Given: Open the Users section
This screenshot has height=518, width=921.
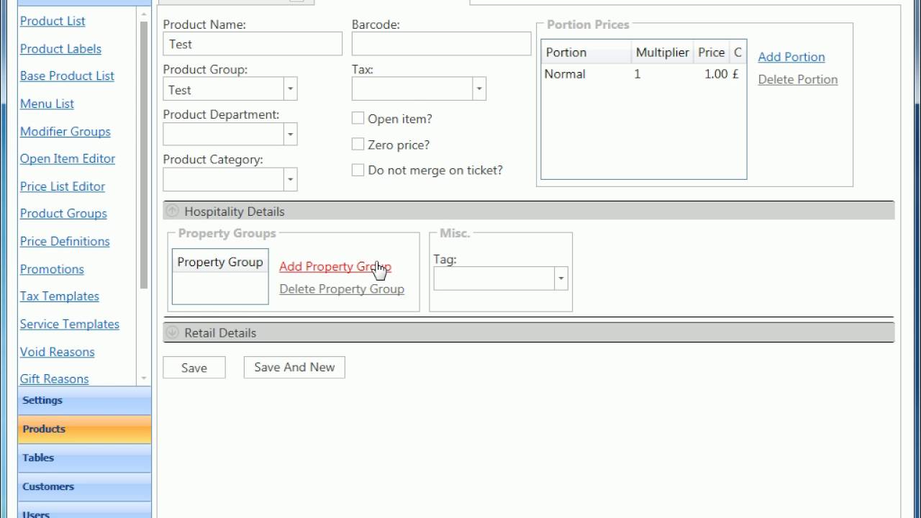Looking at the screenshot, I should click(x=84, y=510).
